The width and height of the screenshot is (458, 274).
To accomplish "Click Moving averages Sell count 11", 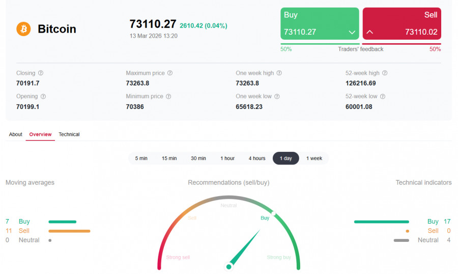I will pos(9,231).
